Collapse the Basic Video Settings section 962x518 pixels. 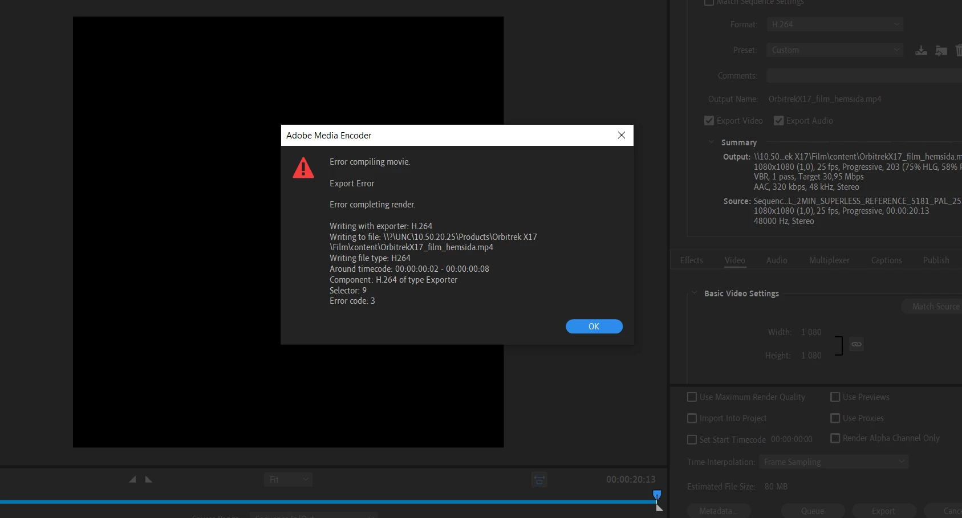694,293
